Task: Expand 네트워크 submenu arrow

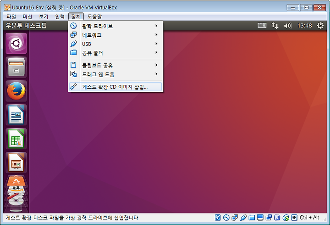Action: point(156,34)
